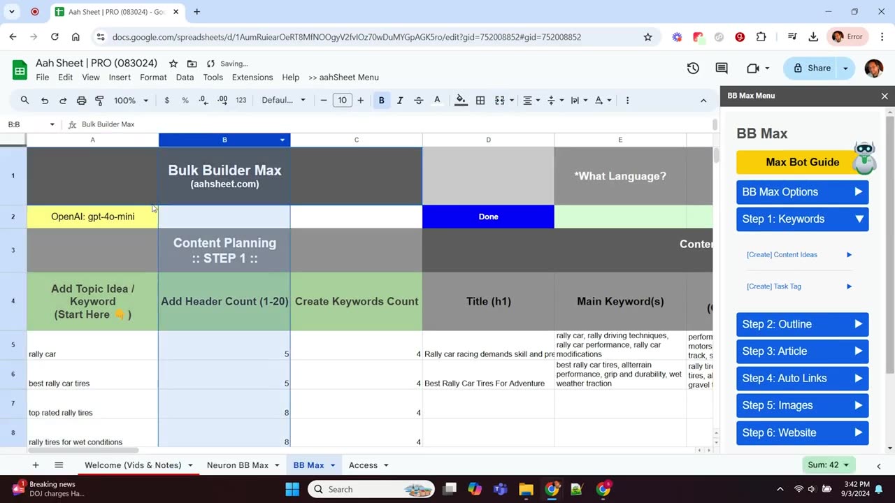The width and height of the screenshot is (895, 503).
Task: Open vertical align dropdown
Action: point(554,100)
